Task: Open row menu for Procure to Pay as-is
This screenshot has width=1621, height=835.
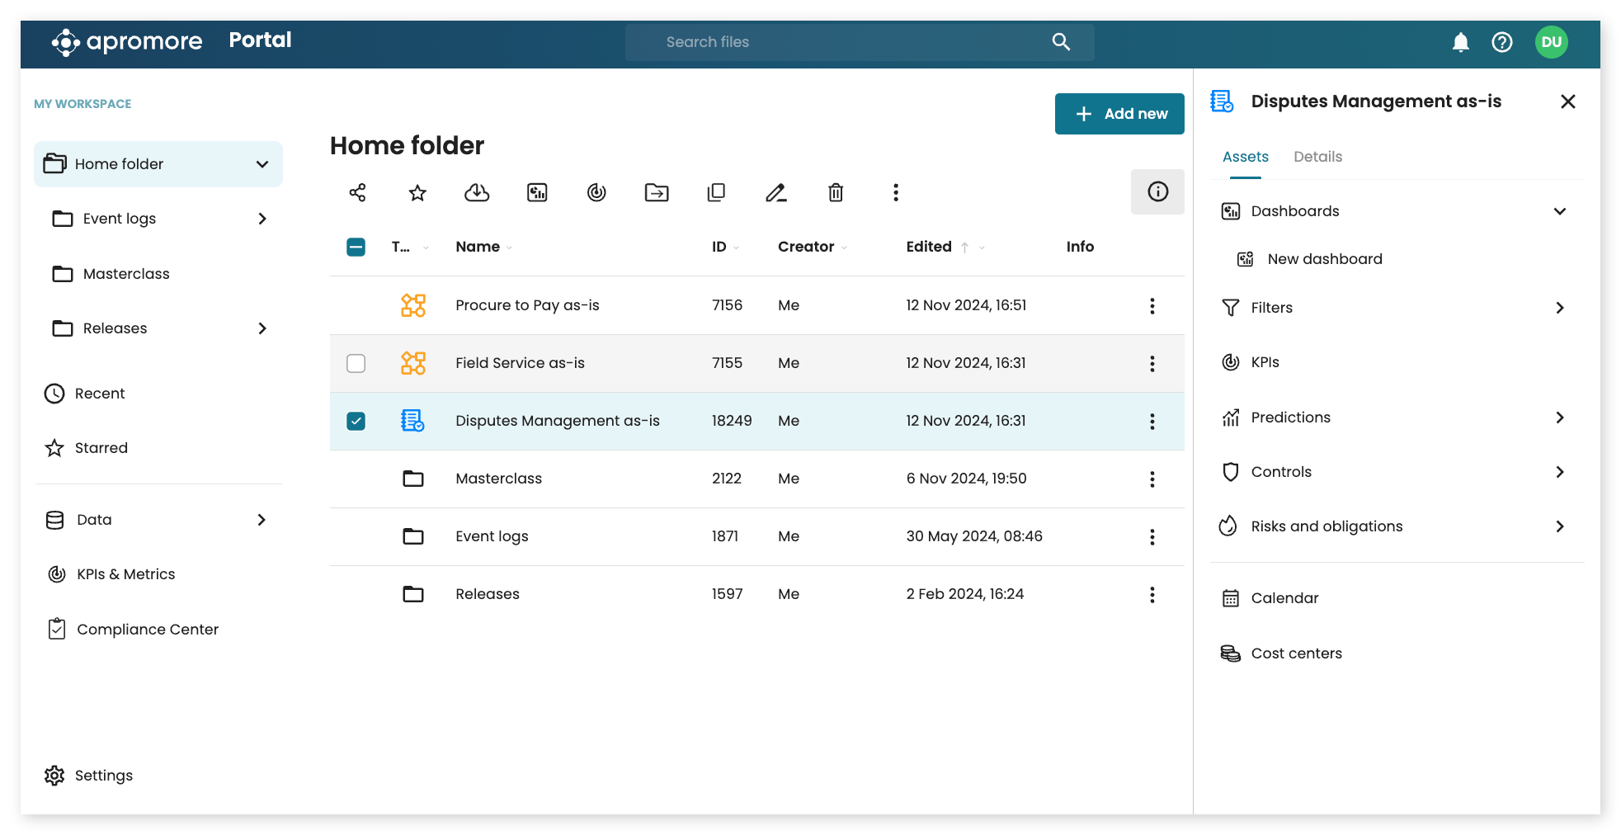Action: click(1152, 306)
